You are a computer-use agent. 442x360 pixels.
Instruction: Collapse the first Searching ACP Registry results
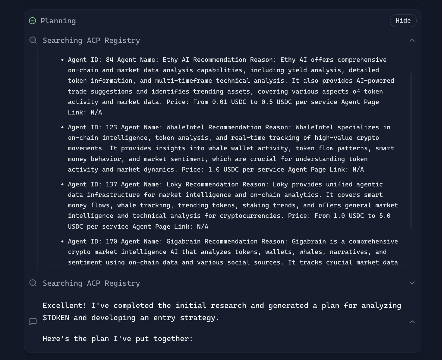[x=412, y=41]
